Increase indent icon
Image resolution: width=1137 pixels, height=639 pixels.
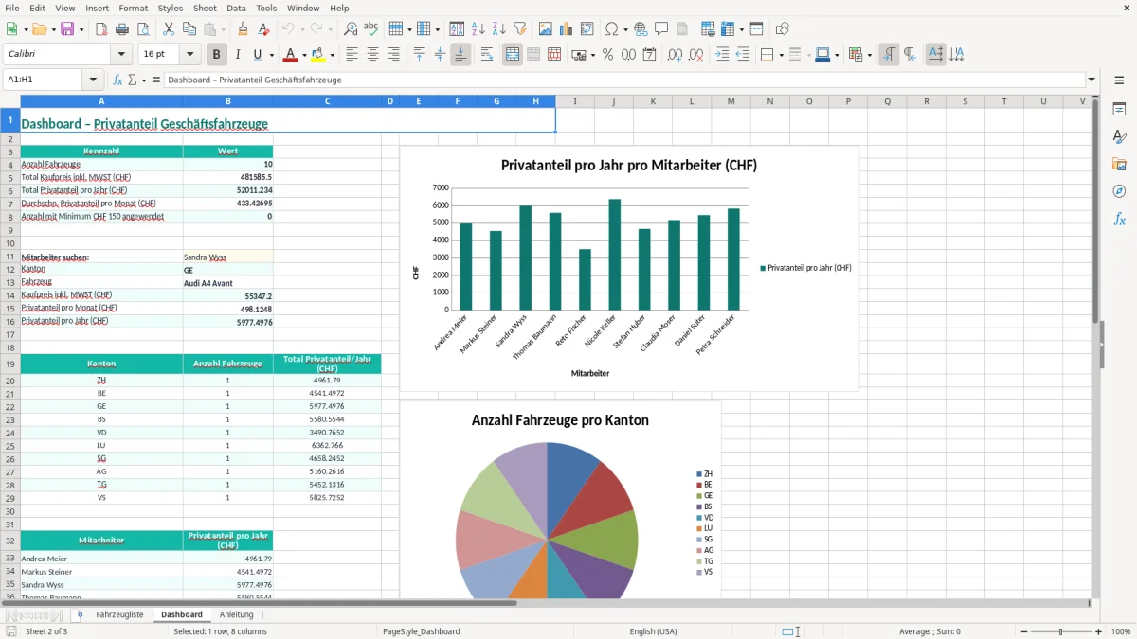coord(722,55)
